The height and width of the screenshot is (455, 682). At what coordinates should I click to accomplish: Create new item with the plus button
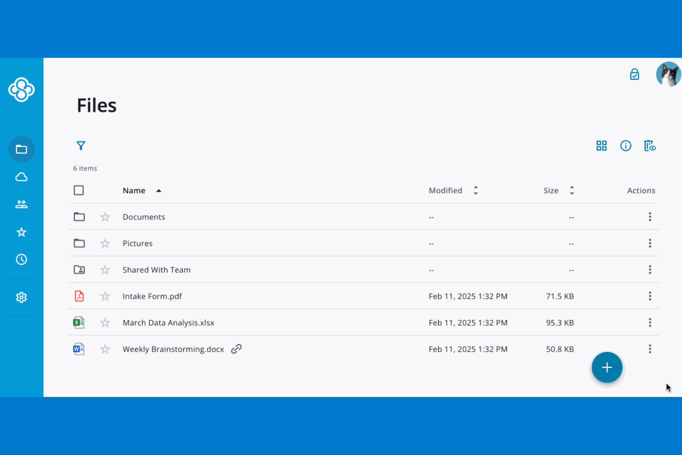click(607, 367)
